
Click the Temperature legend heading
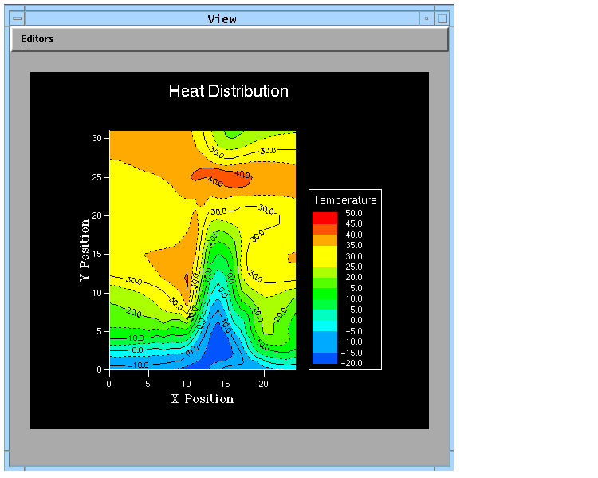click(344, 200)
